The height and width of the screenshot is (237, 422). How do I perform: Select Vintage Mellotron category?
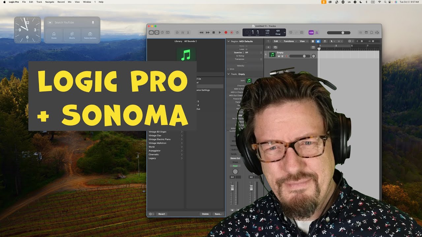pyautogui.click(x=166, y=143)
